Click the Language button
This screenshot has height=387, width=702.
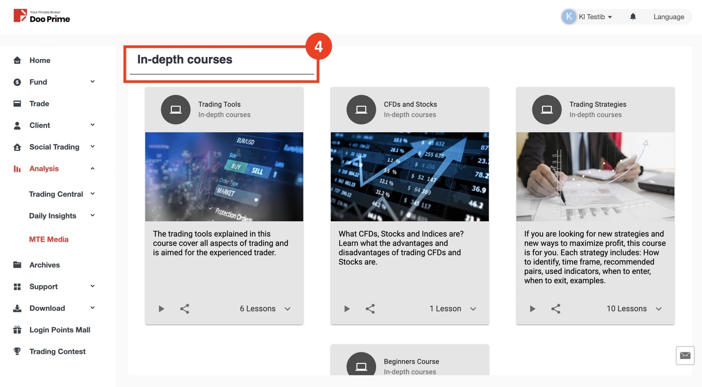click(x=669, y=17)
